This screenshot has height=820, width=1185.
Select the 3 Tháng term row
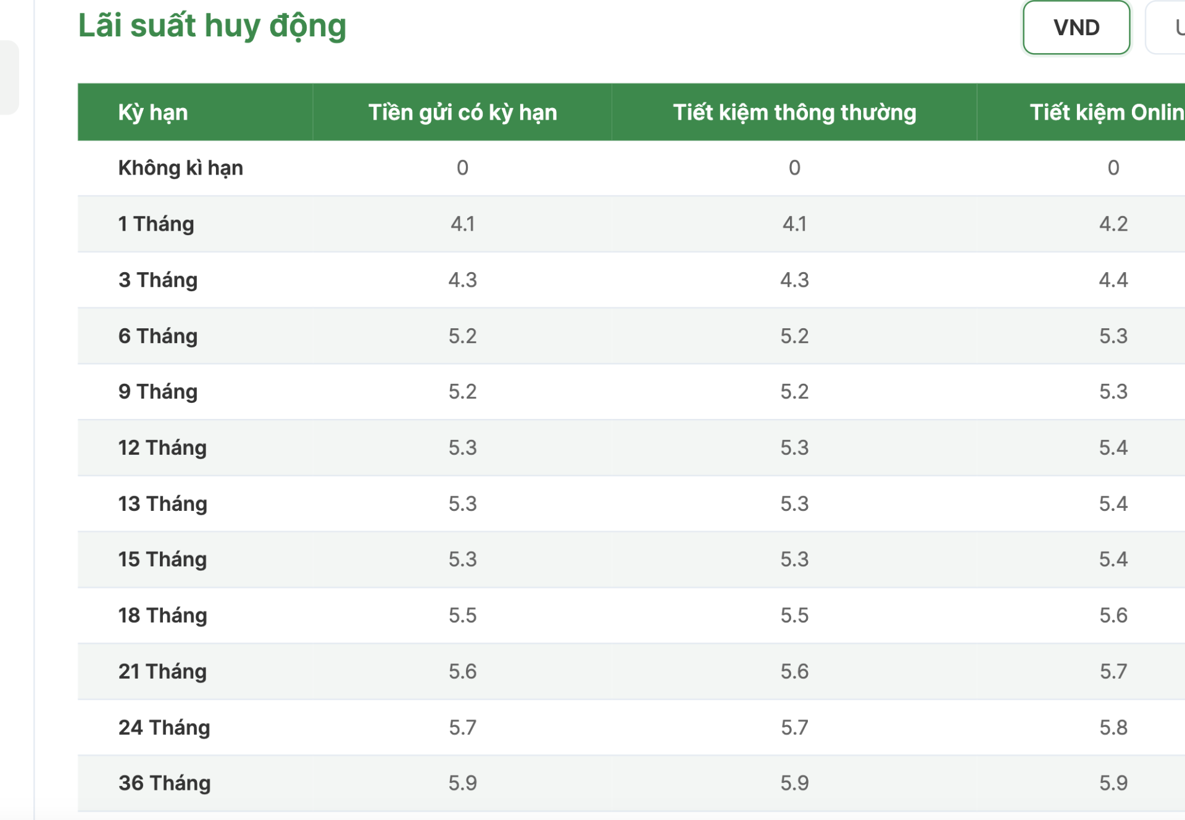click(x=157, y=280)
